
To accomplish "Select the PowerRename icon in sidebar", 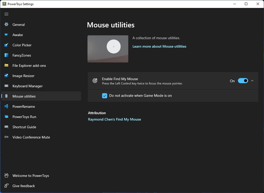I will coord(6,106).
